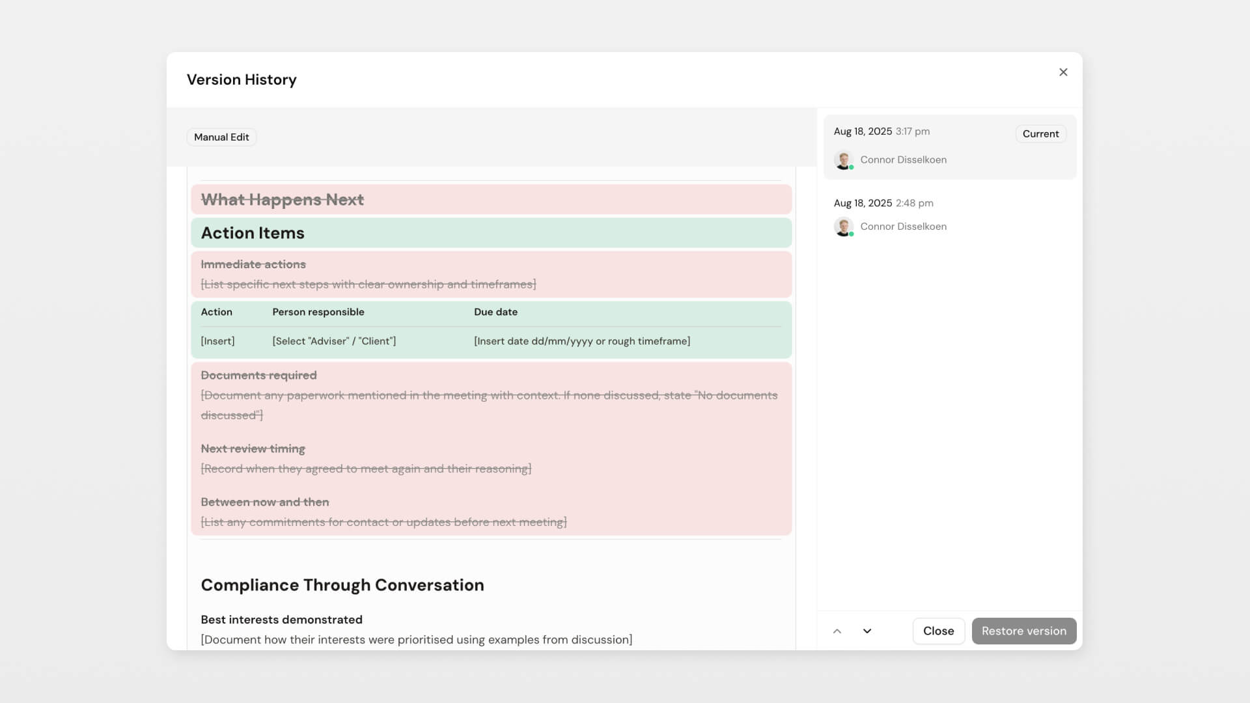This screenshot has height=703, width=1250.
Task: Click the Current badge on the latest version
Action: point(1040,133)
